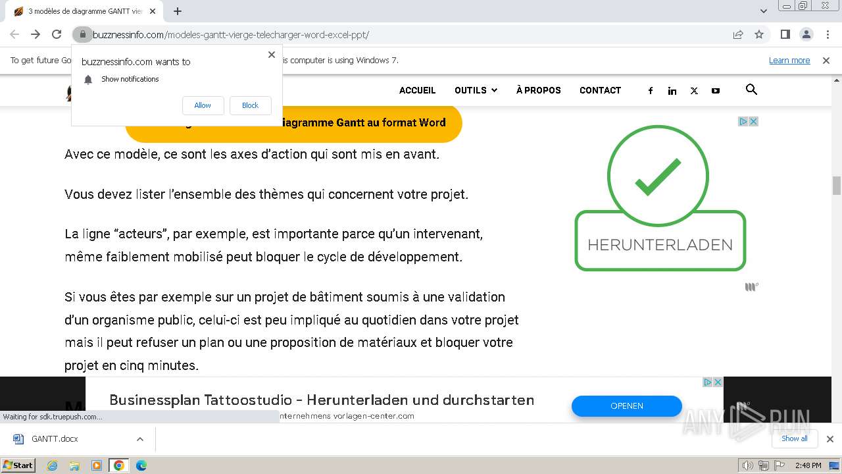The image size is (842, 474).
Task: Open the Chrome three-dot menu
Action: click(827, 35)
